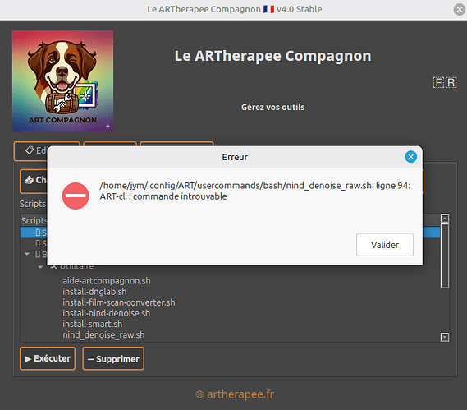Viewport: 467px width, 410px height.
Task: Click the FR language flag icon
Action: [x=444, y=83]
